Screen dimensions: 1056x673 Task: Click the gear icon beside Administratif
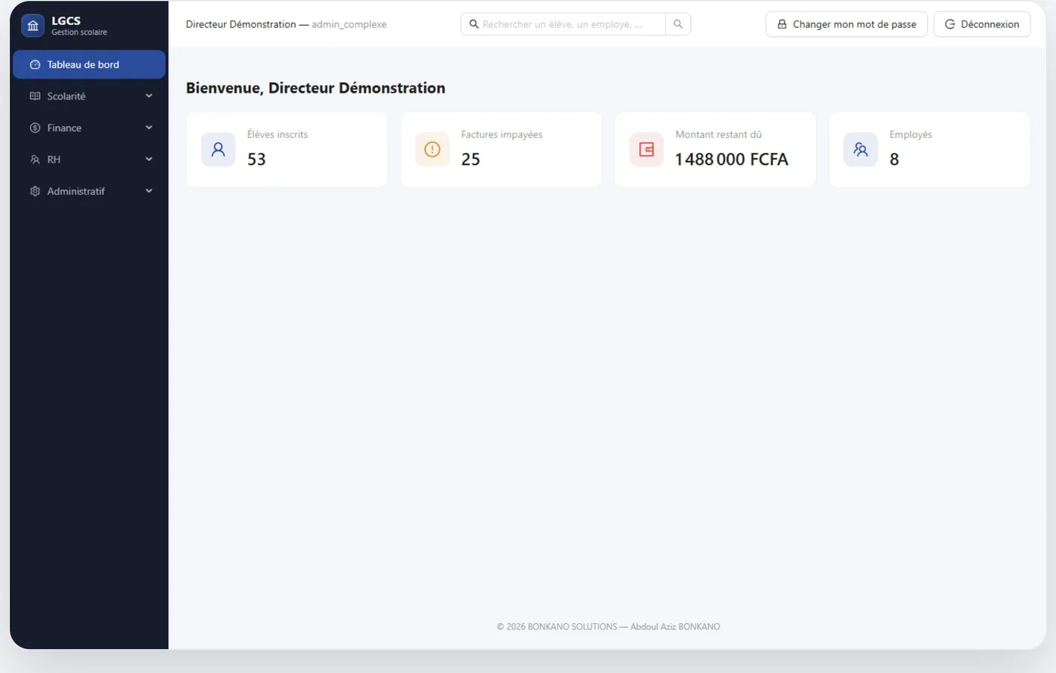coord(35,191)
